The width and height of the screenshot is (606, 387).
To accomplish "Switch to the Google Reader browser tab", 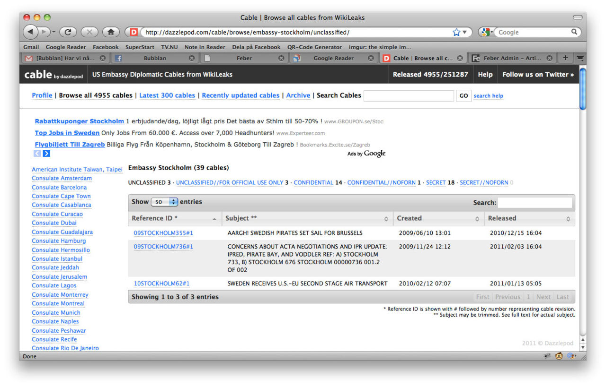I will click(x=335, y=58).
